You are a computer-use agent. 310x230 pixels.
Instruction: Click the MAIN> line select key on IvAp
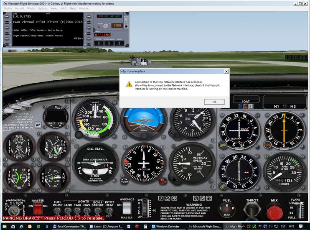point(89,39)
